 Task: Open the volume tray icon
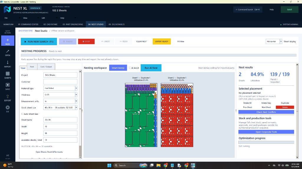point(283,165)
